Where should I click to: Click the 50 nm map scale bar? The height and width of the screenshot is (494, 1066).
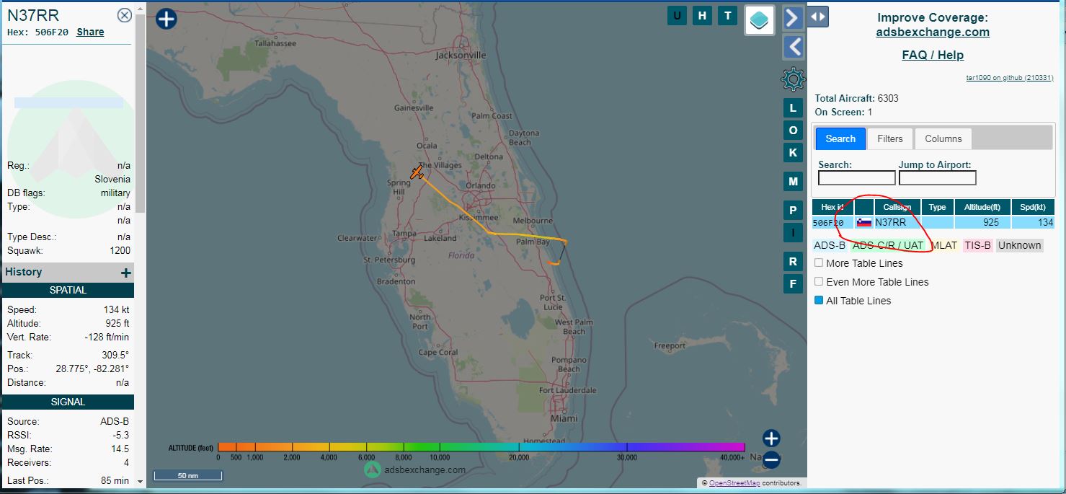click(188, 475)
